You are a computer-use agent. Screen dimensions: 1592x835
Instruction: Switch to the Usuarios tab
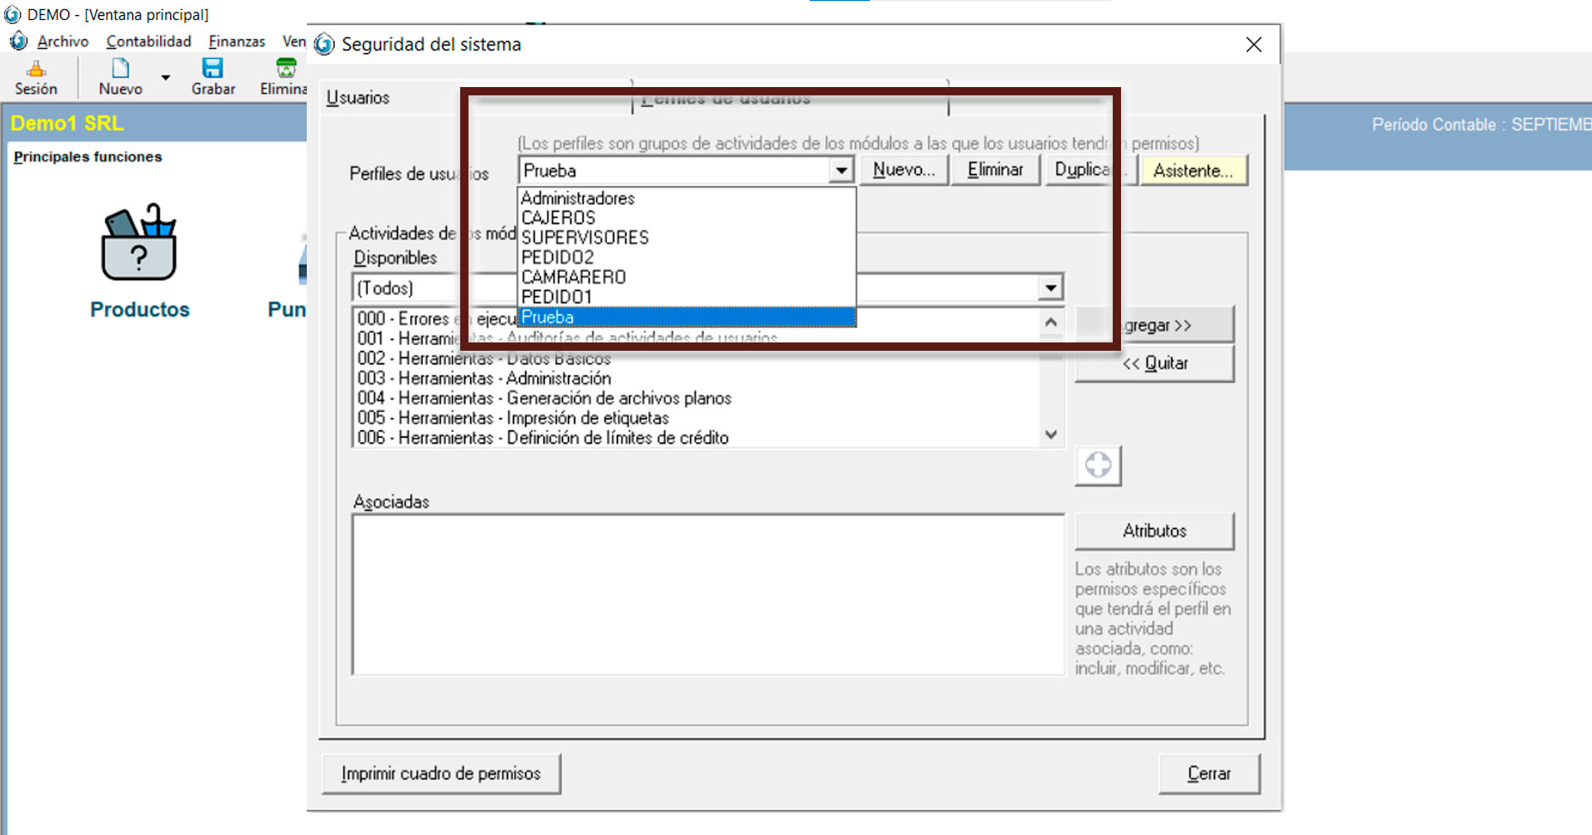[358, 98]
